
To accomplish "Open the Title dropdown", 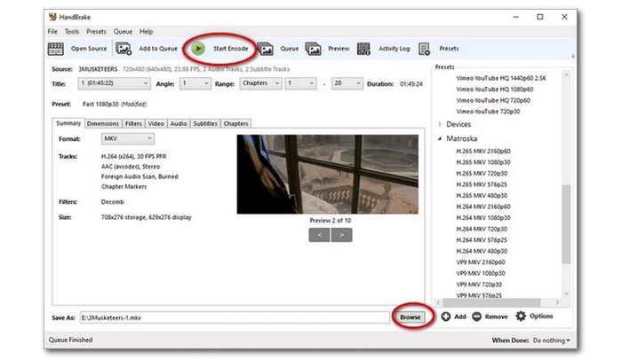I will [x=115, y=83].
